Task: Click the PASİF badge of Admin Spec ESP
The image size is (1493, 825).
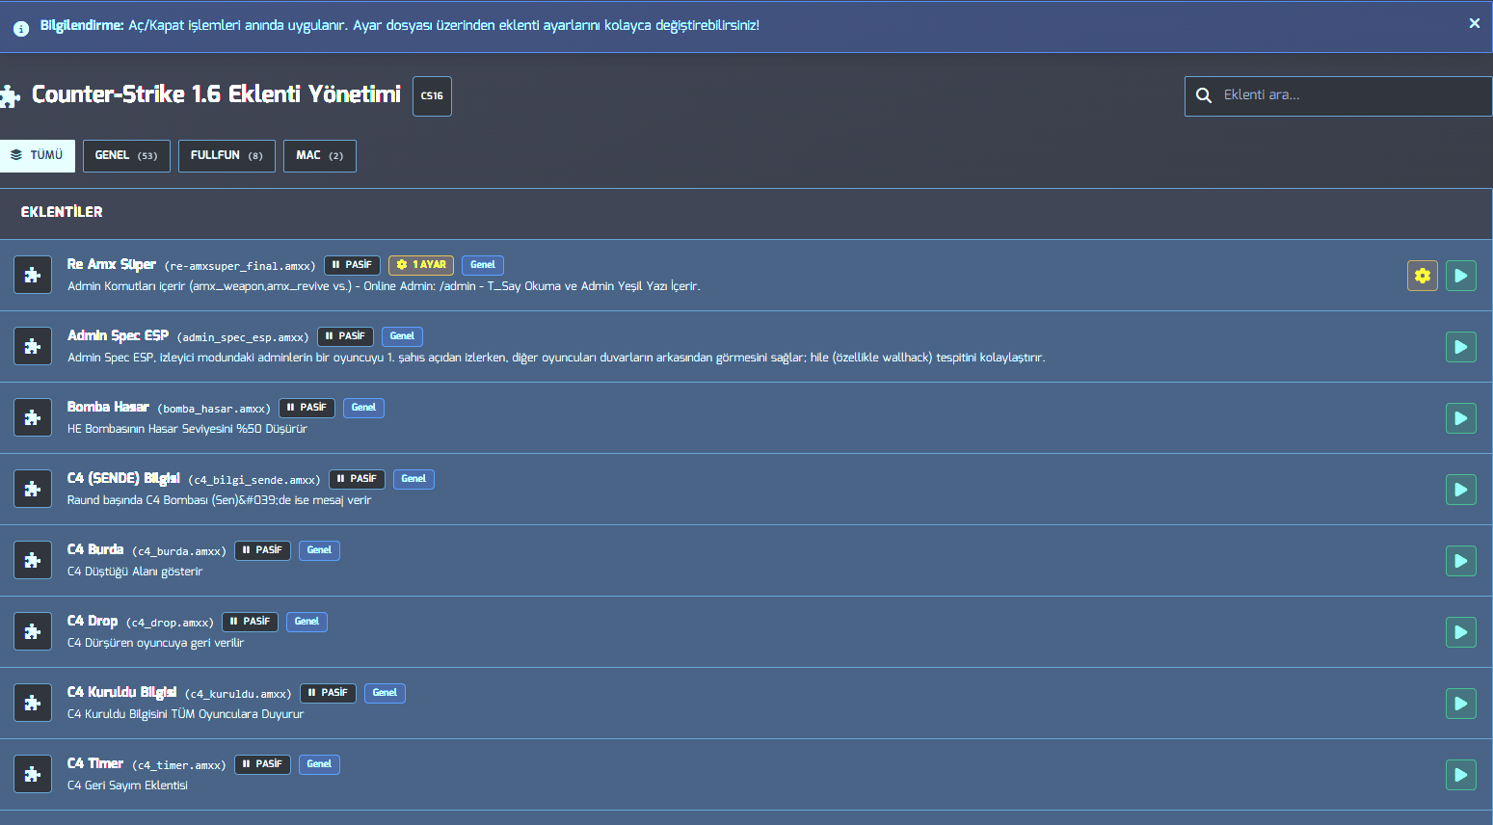Action: [x=345, y=336]
